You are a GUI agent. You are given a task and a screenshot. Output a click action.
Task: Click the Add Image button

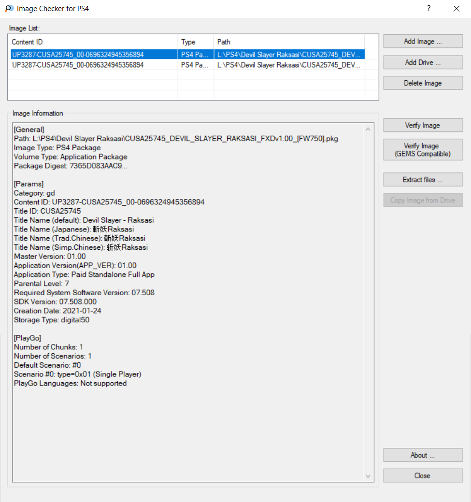click(423, 41)
